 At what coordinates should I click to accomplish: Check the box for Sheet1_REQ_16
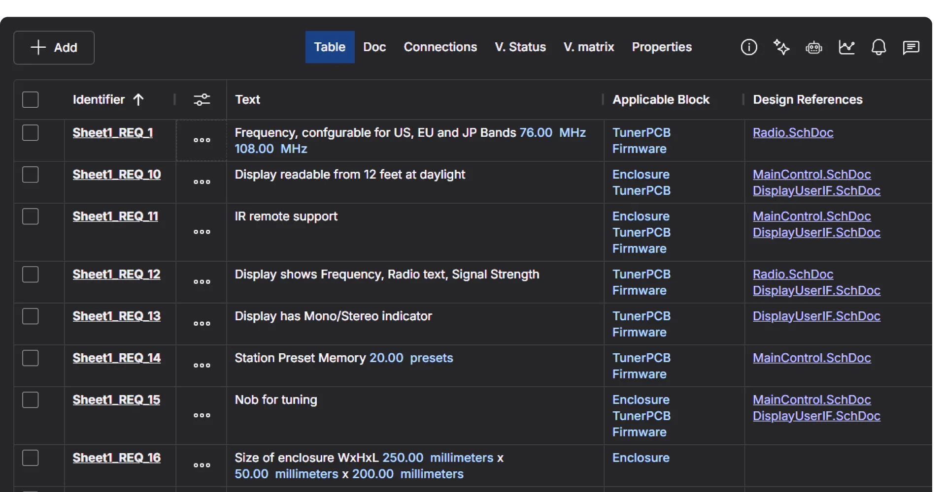point(31,458)
